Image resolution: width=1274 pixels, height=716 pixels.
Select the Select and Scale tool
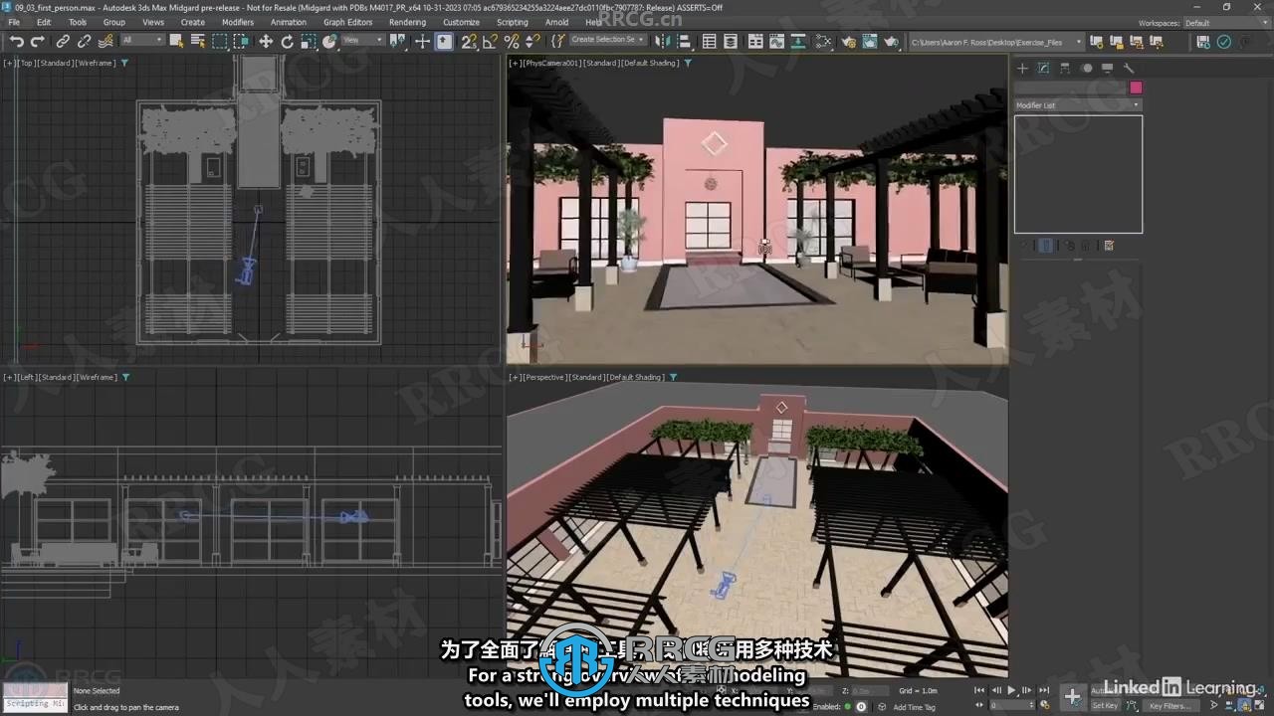pyautogui.click(x=310, y=41)
